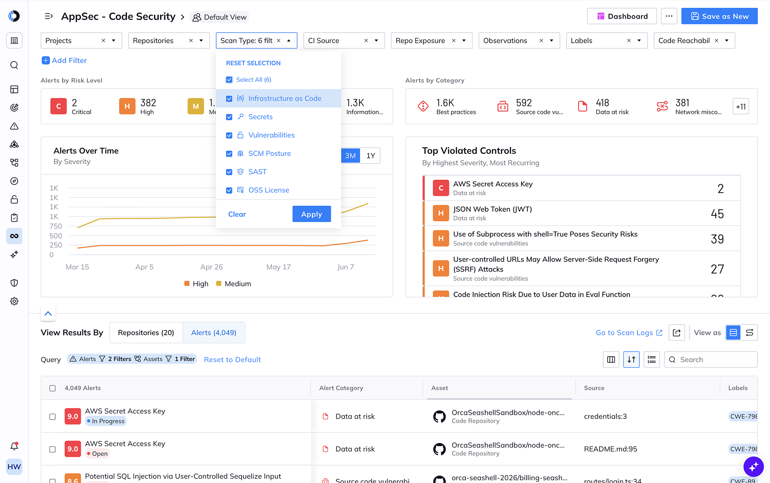Uncheck the Secrets scan type
This screenshot has width=770, height=483.
pos(229,117)
